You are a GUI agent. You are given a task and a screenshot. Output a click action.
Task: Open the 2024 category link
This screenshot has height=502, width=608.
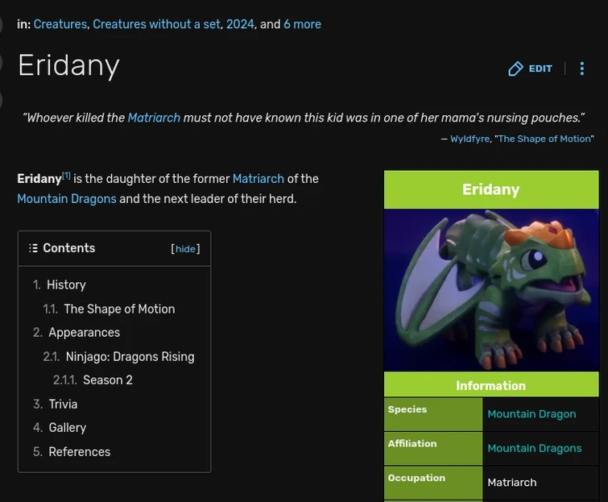click(x=240, y=24)
